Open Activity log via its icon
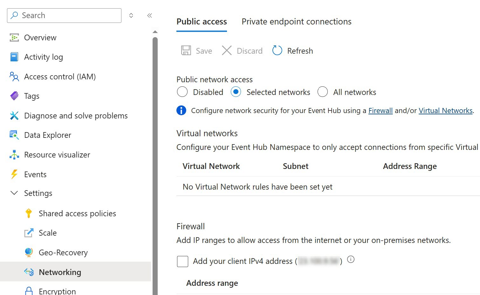 point(14,57)
